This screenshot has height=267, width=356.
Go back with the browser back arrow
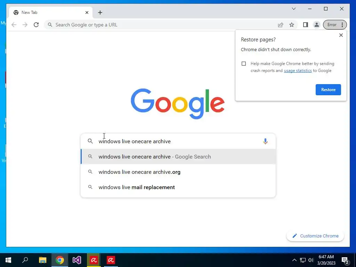point(14,25)
